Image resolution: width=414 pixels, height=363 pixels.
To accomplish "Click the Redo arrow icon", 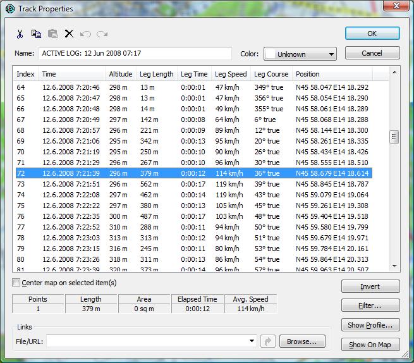I will click(102, 34).
